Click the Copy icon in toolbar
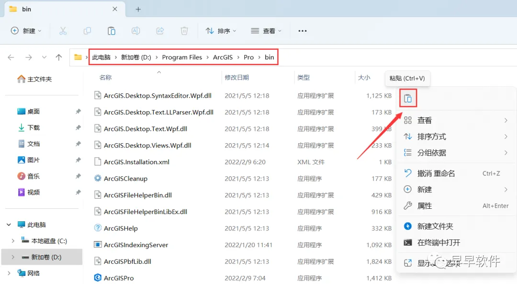This screenshot has height=284, width=517. pyautogui.click(x=87, y=31)
